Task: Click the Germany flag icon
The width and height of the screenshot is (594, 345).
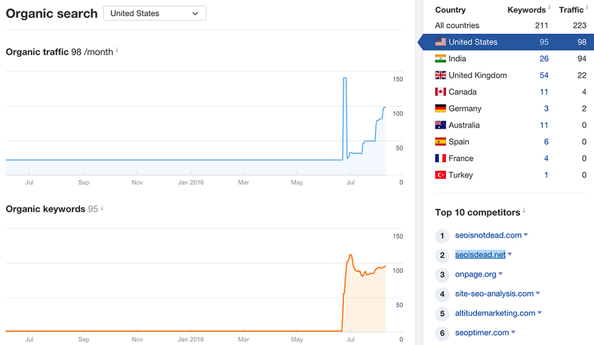Action: click(x=441, y=108)
